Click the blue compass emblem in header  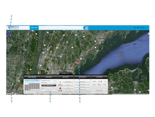tap(87, 28)
